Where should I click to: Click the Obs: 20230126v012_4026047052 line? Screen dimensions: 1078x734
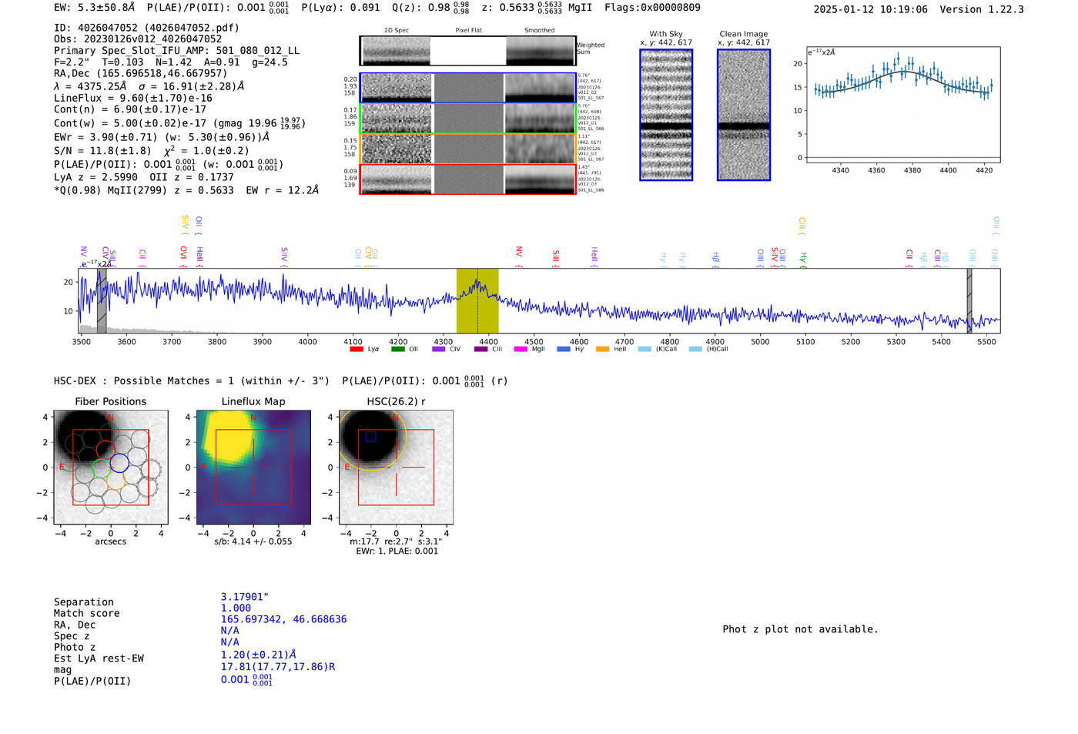tap(138, 39)
